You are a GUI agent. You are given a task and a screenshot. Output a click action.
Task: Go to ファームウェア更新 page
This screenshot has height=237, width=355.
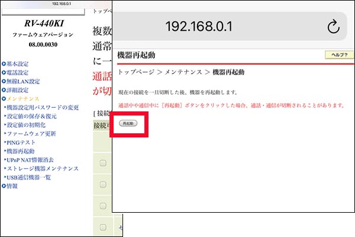(x=32, y=134)
